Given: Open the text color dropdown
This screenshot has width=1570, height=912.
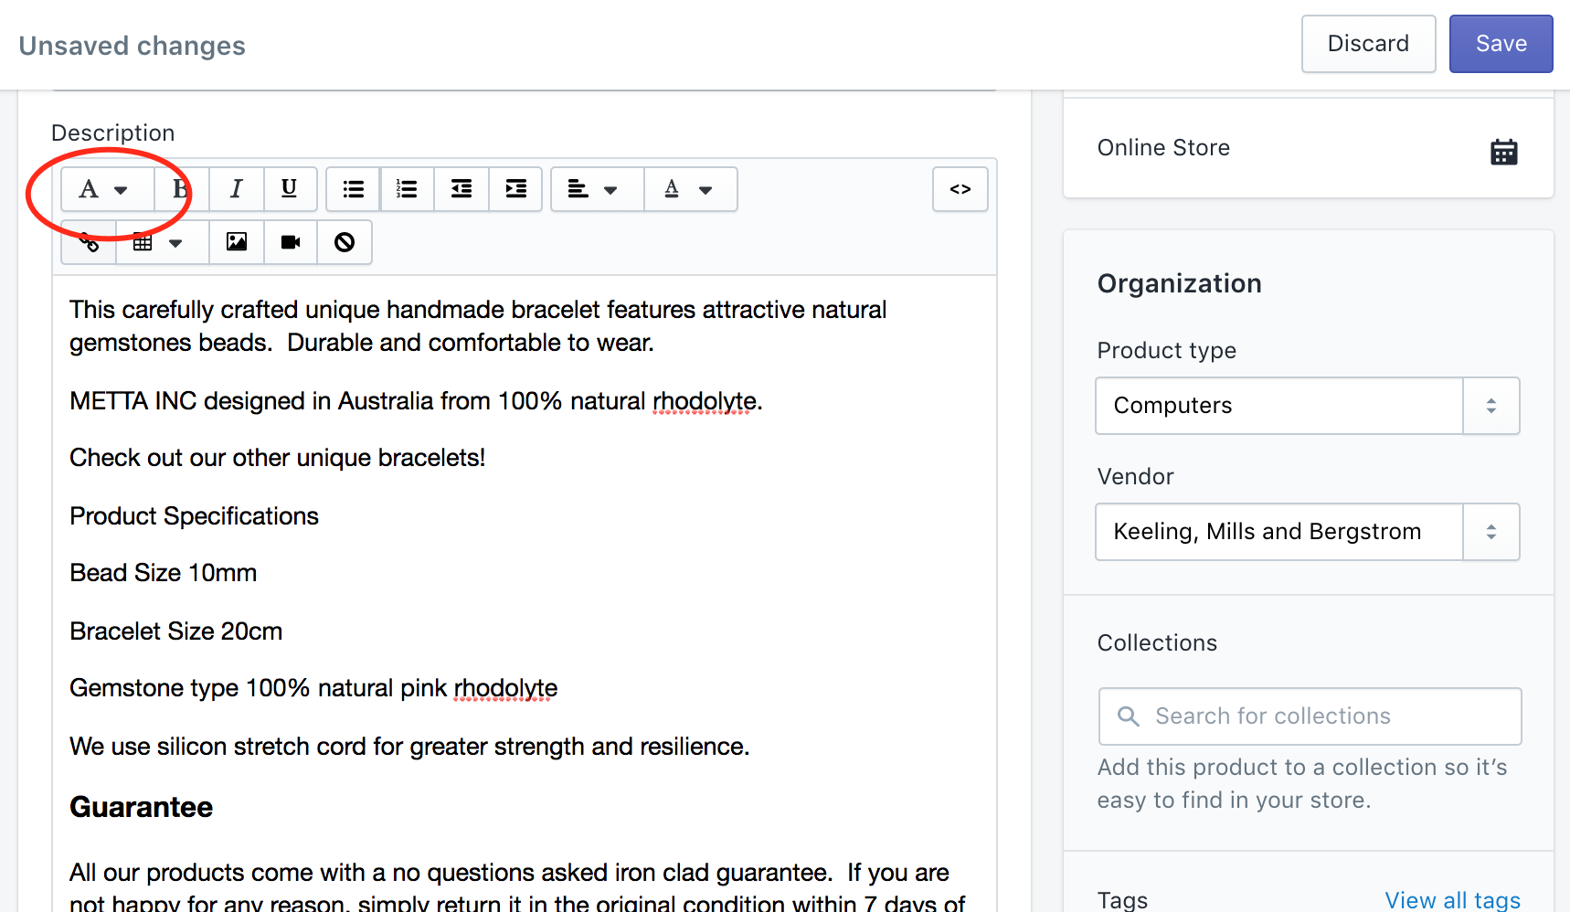Looking at the screenshot, I should [x=690, y=189].
